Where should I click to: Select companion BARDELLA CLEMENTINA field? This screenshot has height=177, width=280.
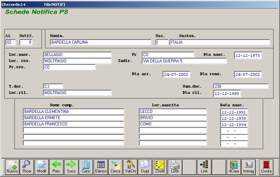74,112
